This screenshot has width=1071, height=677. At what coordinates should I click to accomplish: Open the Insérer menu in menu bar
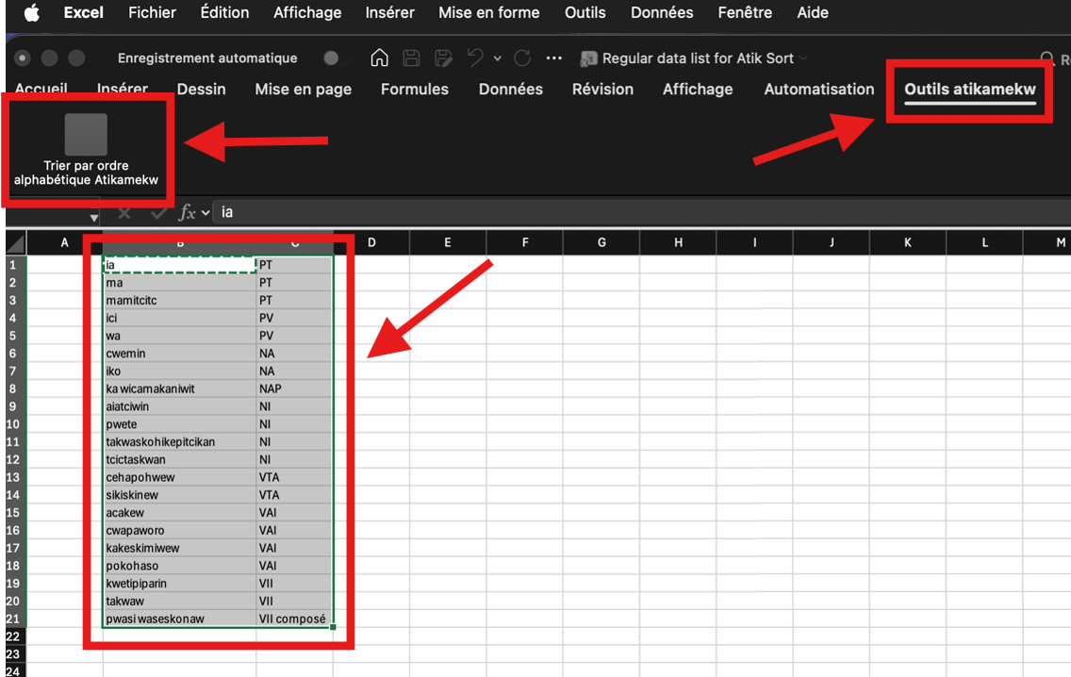(389, 12)
